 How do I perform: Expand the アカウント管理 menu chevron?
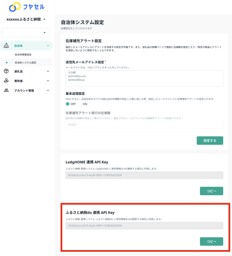click(x=48, y=91)
